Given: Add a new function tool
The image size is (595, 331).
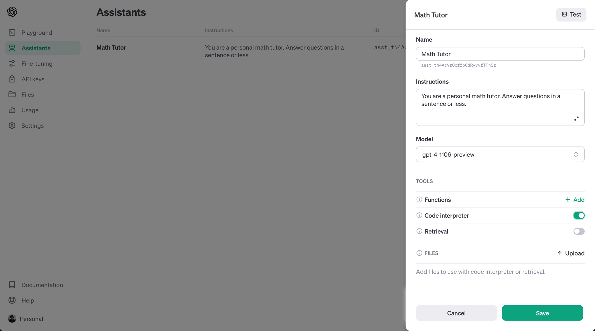Looking at the screenshot, I should click(575, 199).
